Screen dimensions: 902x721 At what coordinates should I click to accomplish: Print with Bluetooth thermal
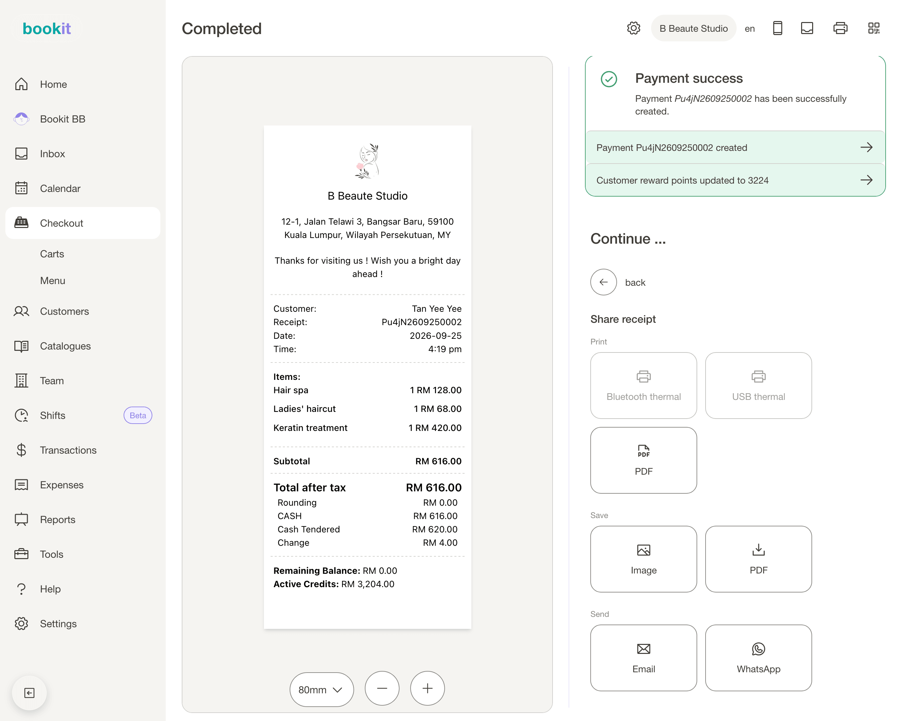point(643,386)
